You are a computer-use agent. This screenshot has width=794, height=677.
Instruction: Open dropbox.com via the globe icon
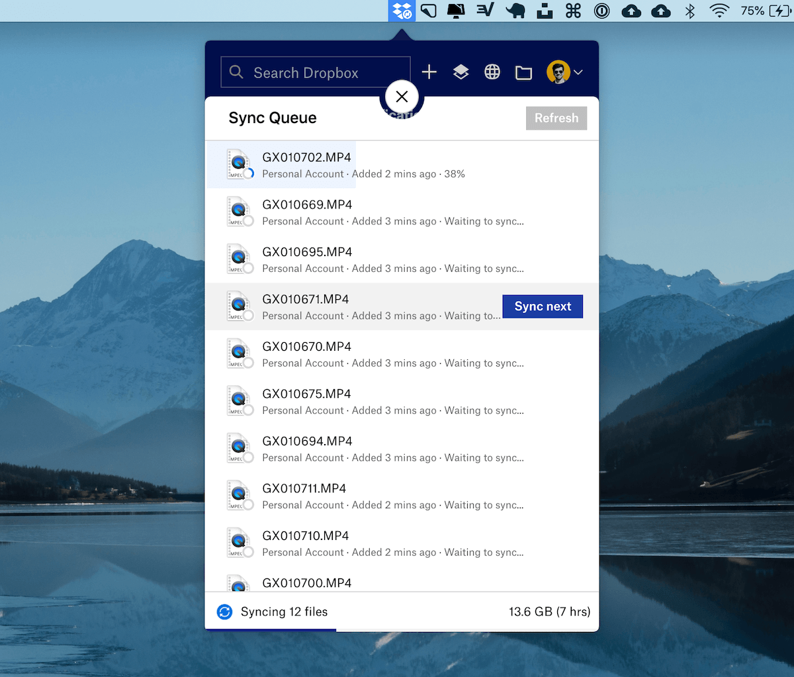[x=492, y=72]
